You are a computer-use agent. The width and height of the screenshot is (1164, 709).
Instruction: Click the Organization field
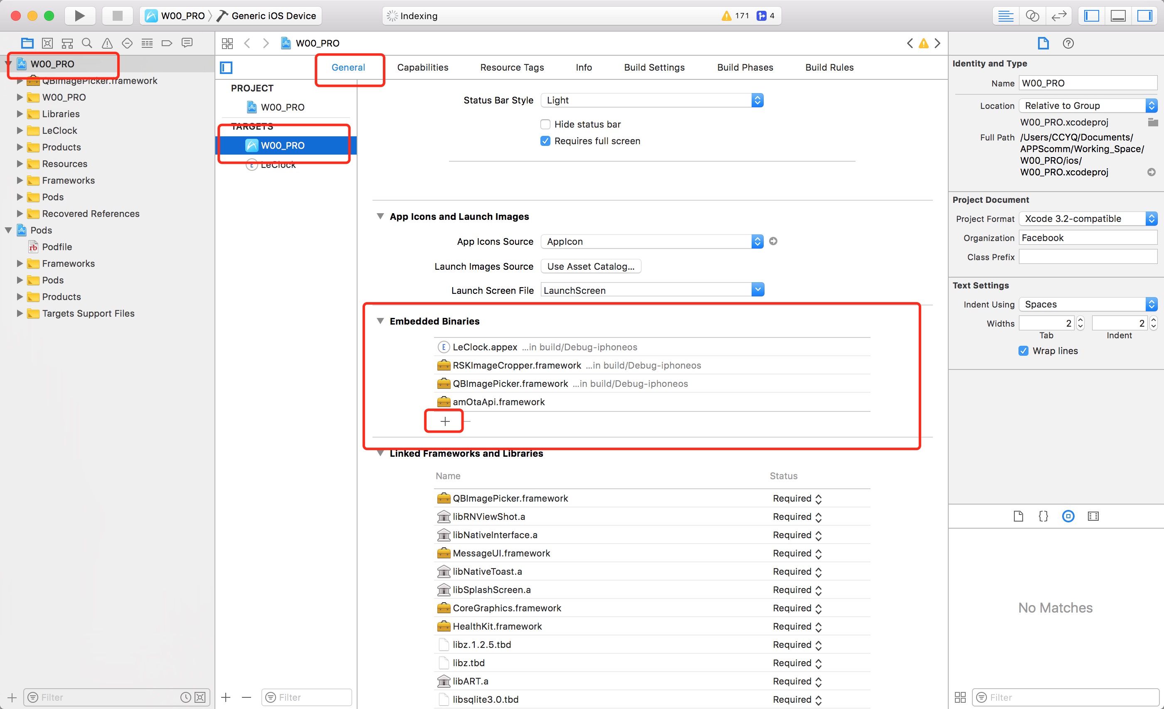(x=1088, y=238)
